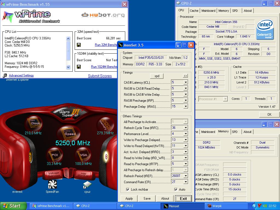This screenshot has width=280, height=210.
Task: Open the Command Rate (CR) dropdown in MemSet
Action: (186, 182)
